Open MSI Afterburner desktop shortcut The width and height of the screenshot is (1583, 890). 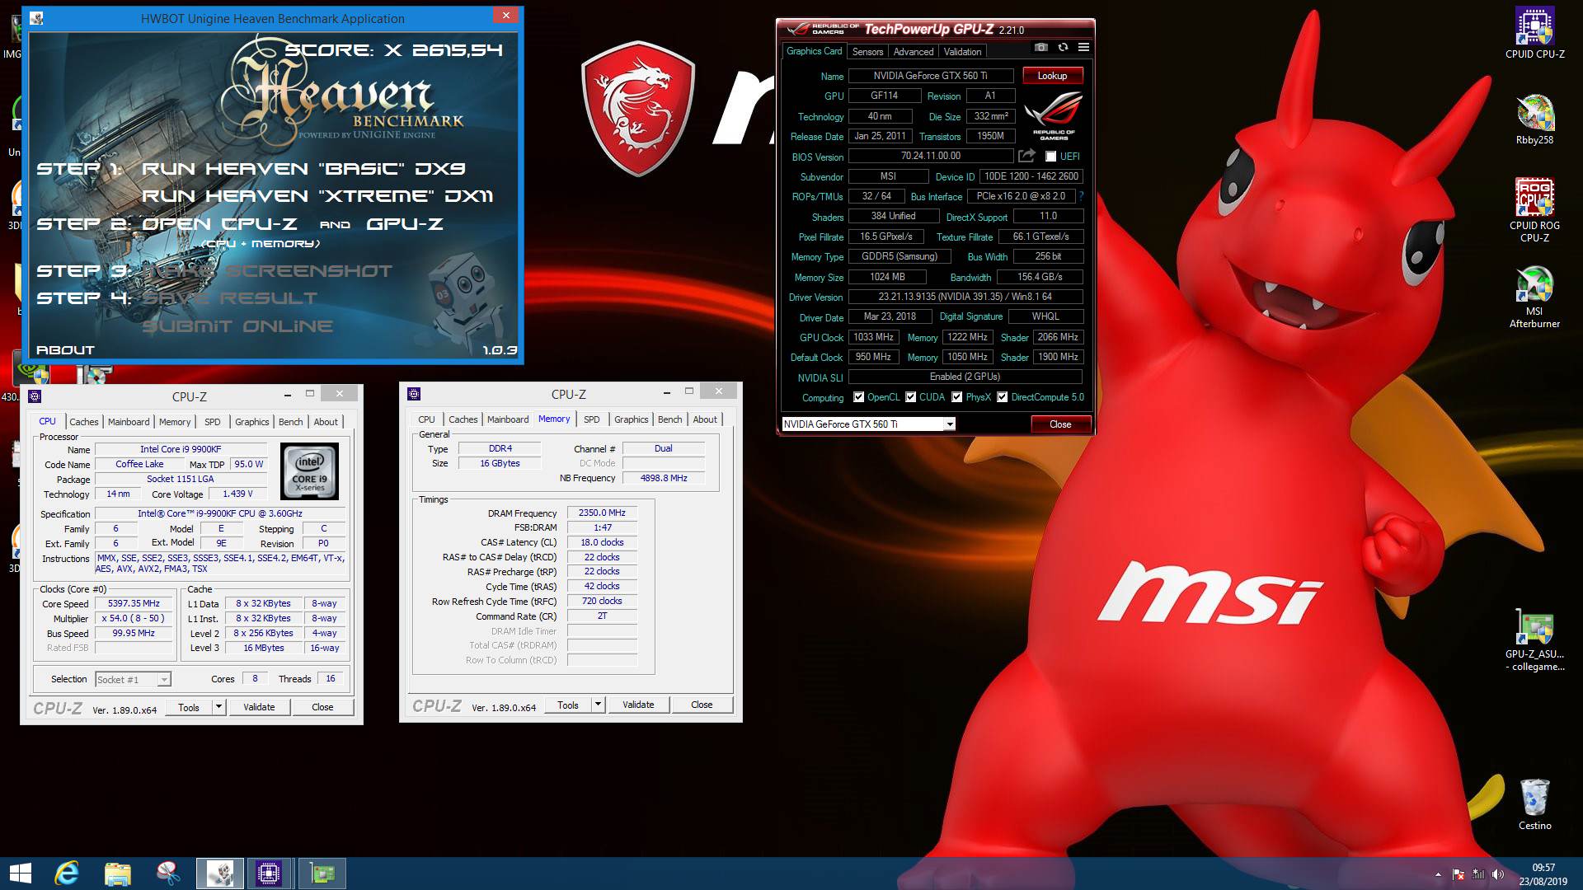[1534, 297]
